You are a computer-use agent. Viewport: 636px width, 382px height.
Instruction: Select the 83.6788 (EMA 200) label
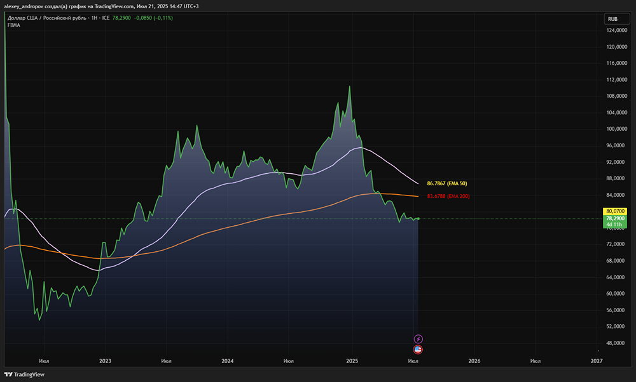[x=448, y=196]
